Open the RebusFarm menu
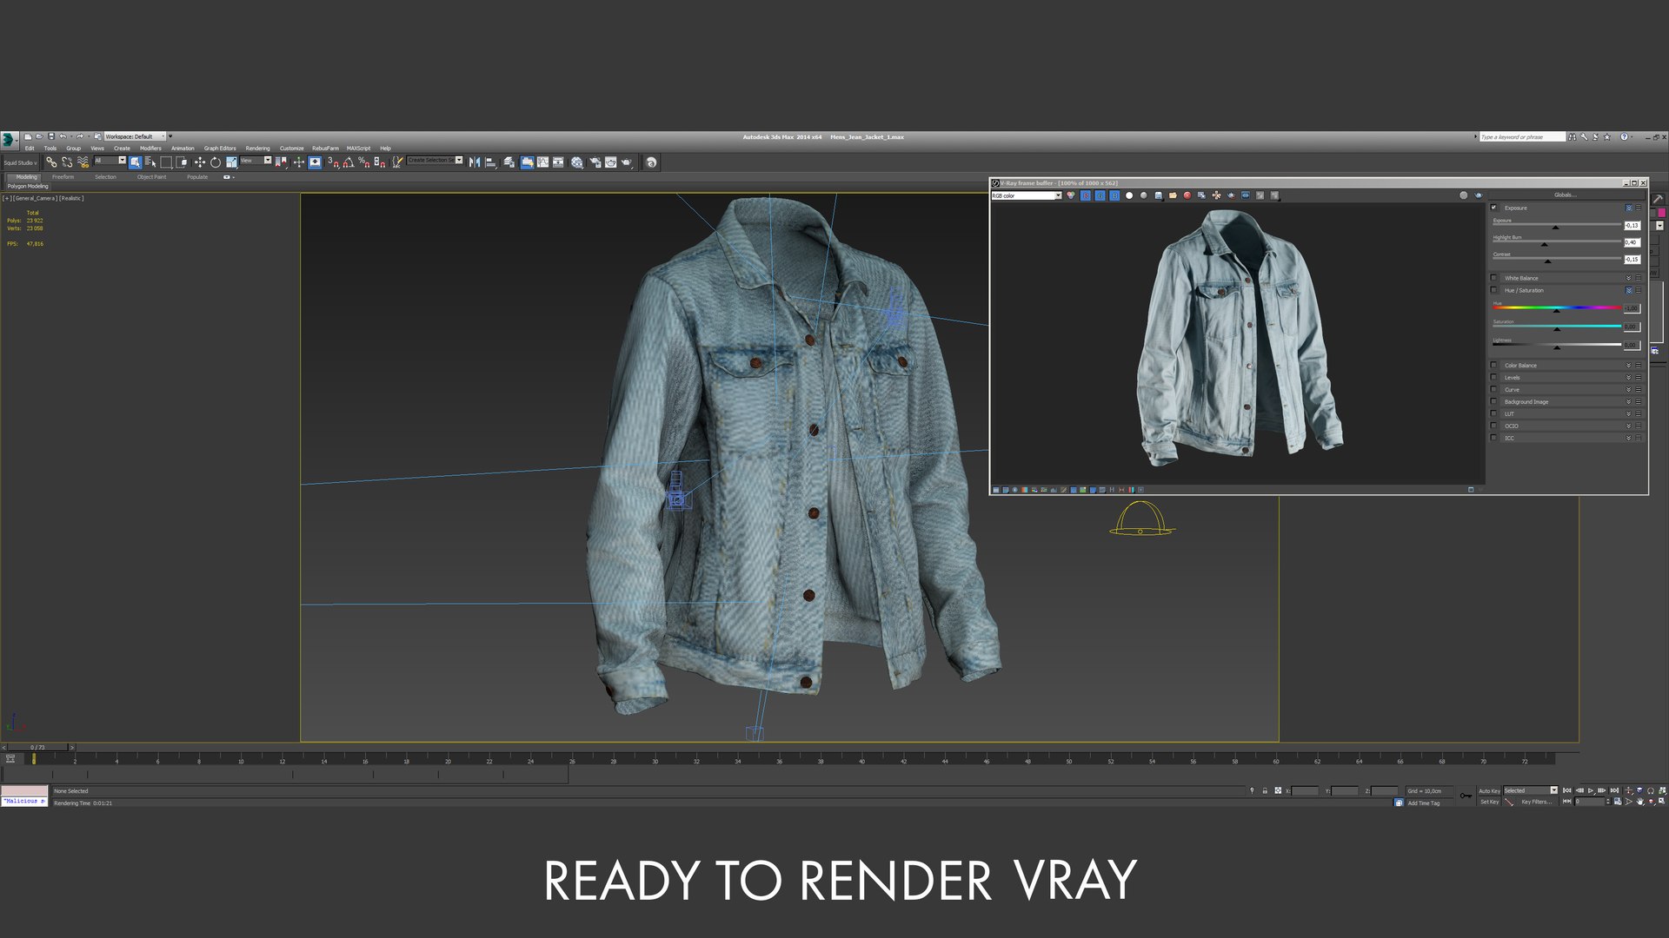 [325, 149]
